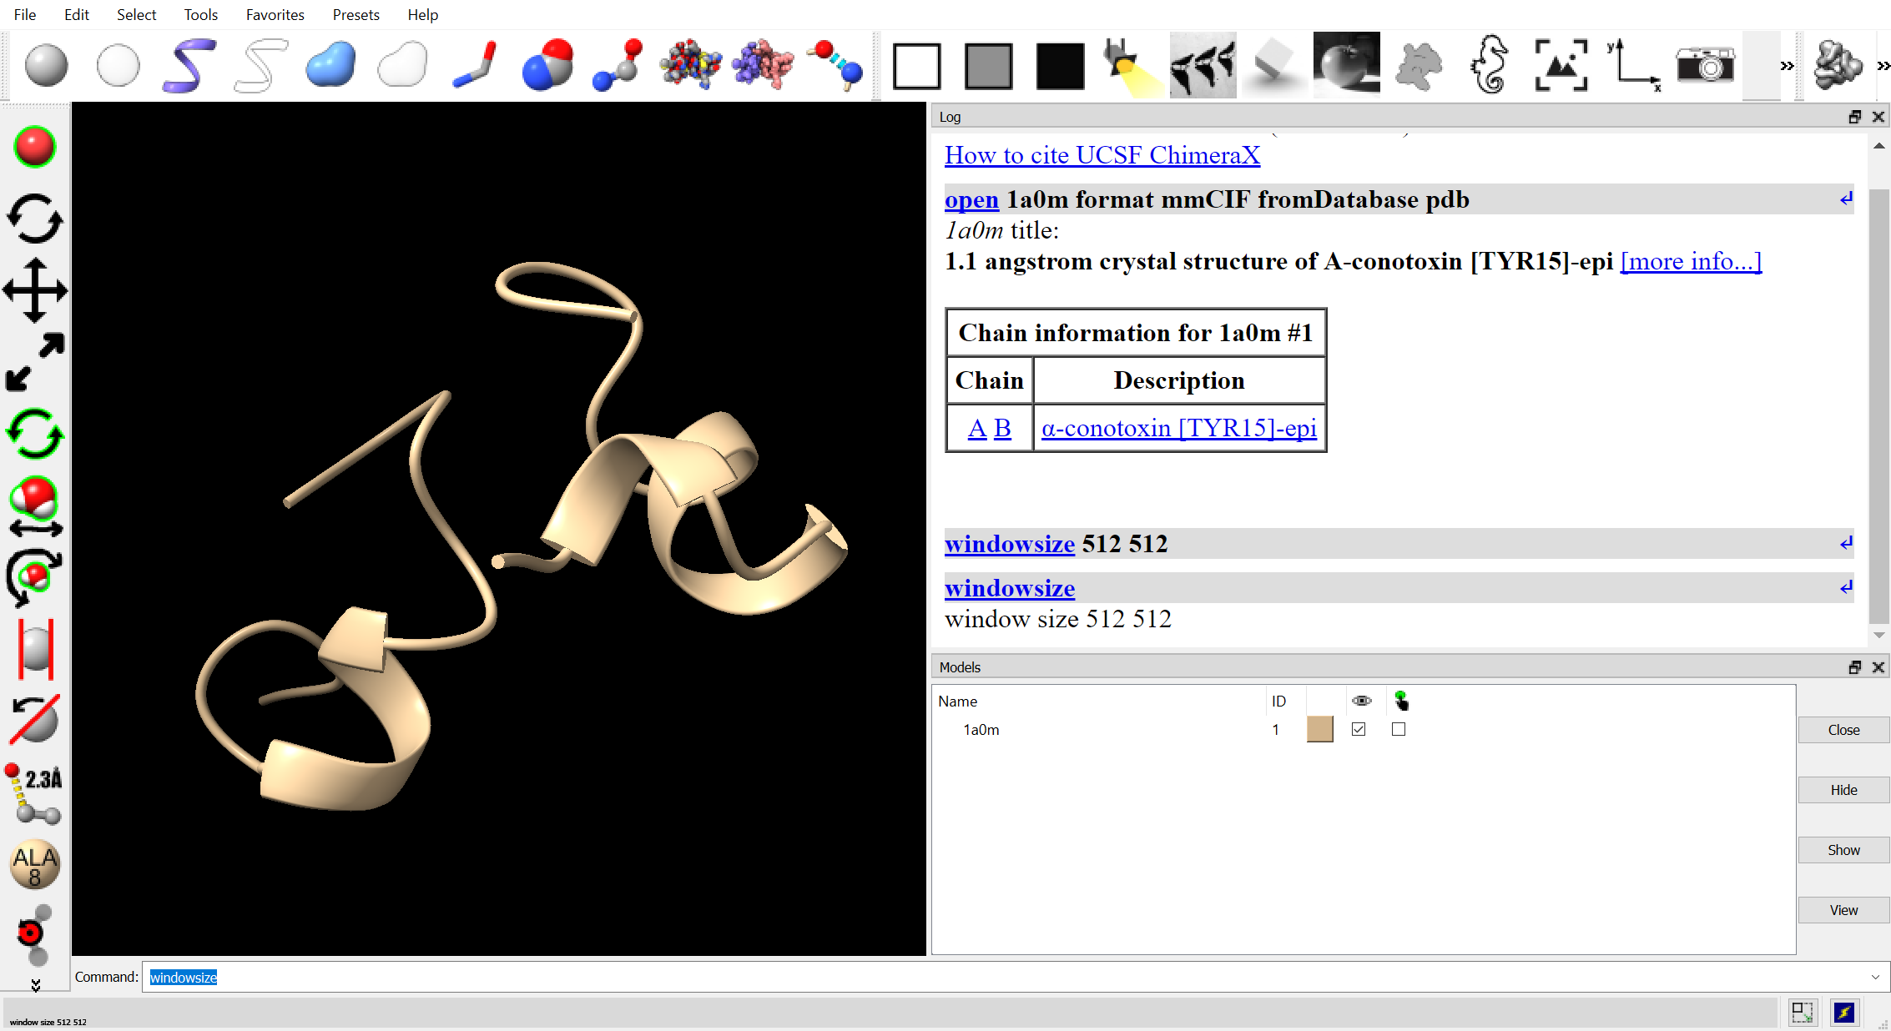Expand the toolbar overflow chevron after camera

pos(1786,66)
